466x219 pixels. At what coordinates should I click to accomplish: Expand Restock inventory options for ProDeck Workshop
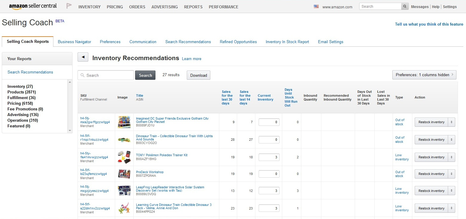[x=452, y=174]
